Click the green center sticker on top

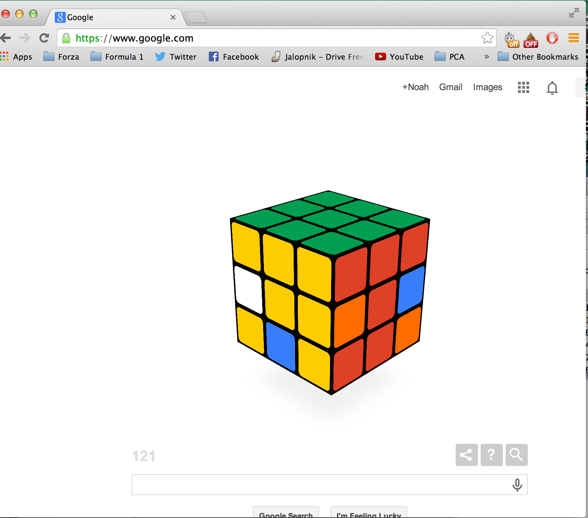pos(331,219)
